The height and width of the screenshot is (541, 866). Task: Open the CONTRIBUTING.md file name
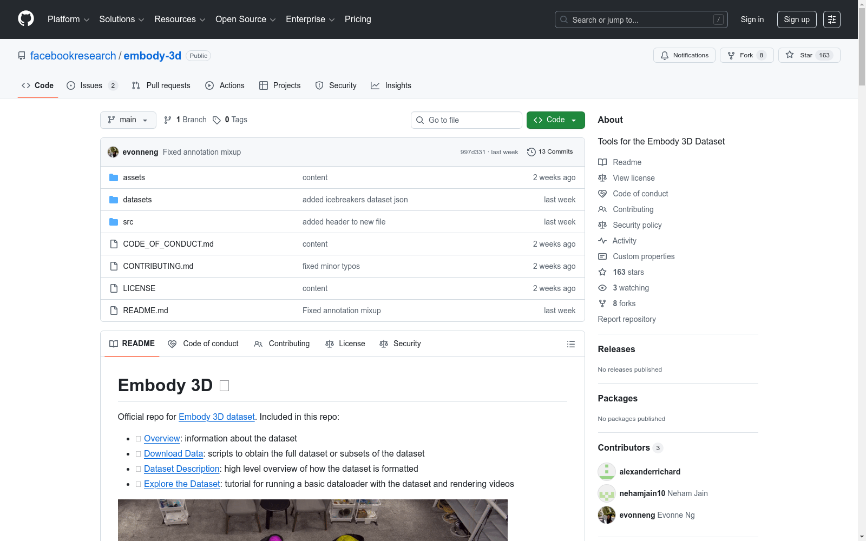158,266
